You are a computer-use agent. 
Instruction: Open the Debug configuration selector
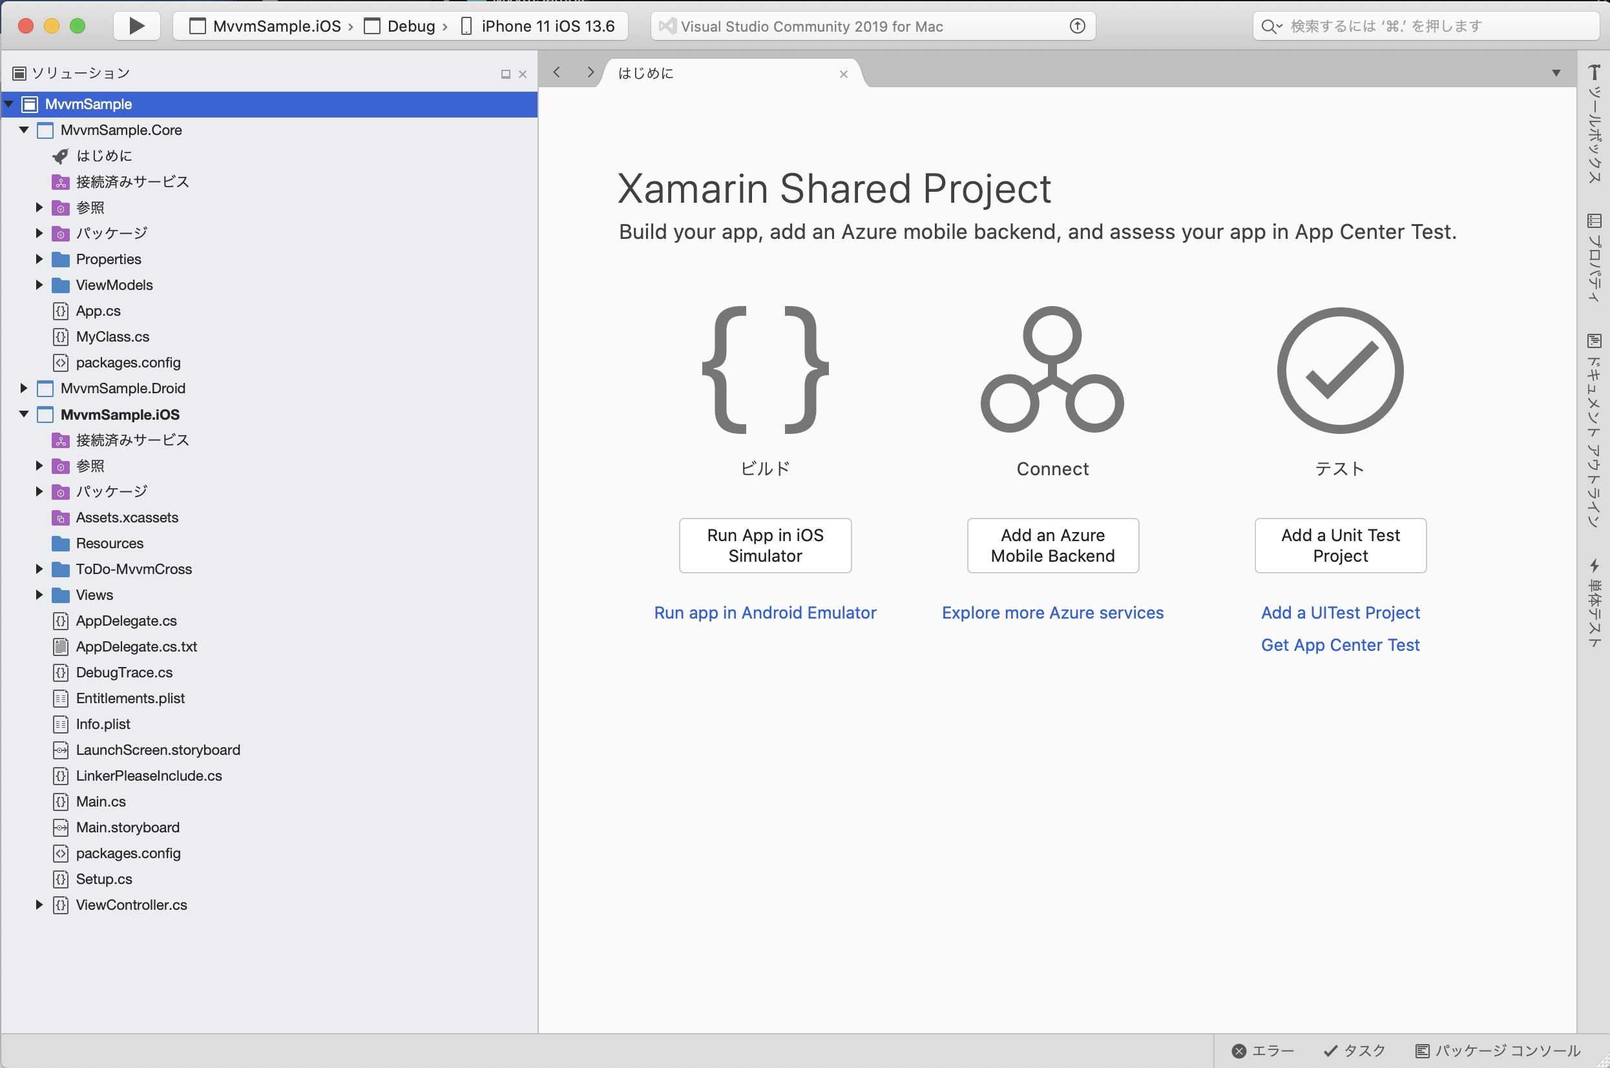[x=410, y=26]
